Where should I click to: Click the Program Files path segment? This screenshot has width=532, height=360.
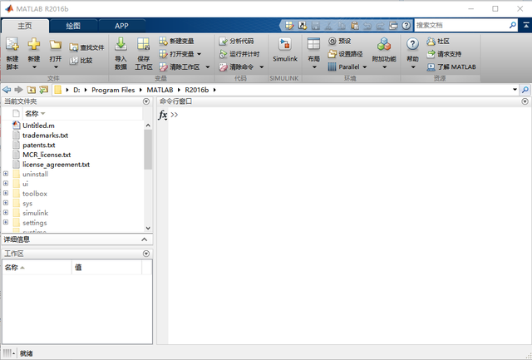click(113, 90)
